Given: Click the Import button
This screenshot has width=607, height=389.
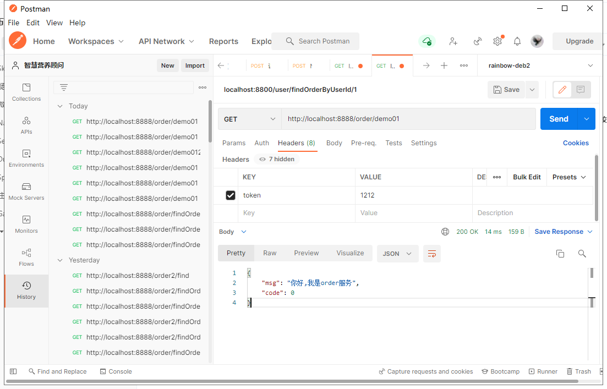Looking at the screenshot, I should tap(195, 65).
